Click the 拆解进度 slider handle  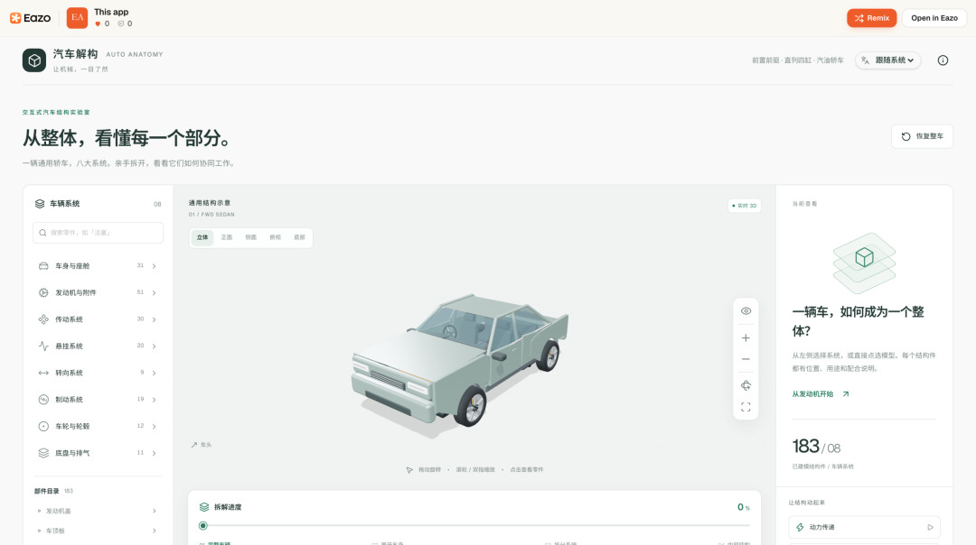click(x=203, y=526)
